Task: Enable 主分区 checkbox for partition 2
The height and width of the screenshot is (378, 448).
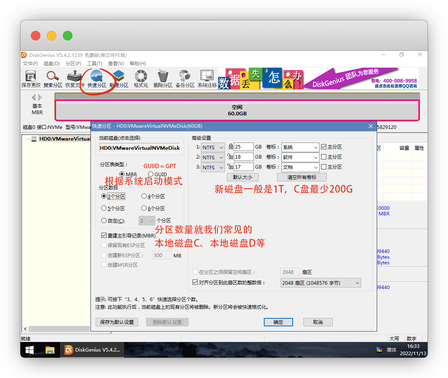Action: (x=324, y=157)
